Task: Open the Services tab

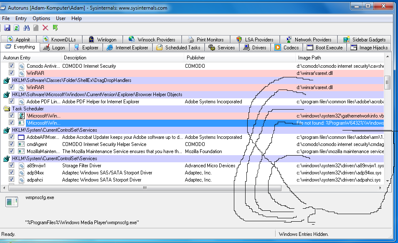Action: pos(222,48)
